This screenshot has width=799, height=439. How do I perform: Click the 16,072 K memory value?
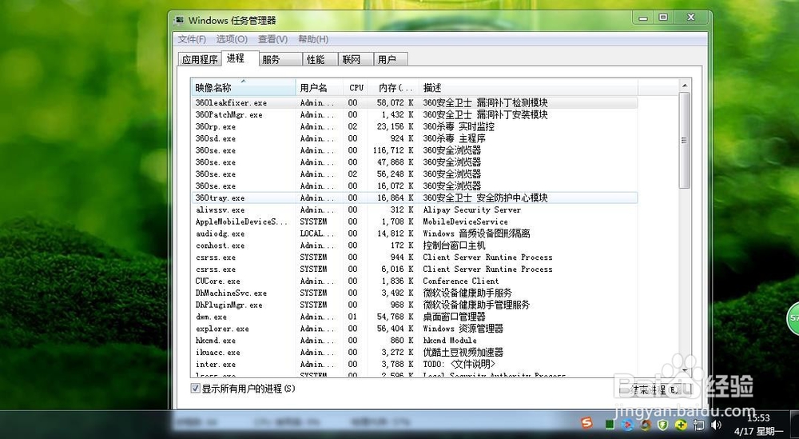point(395,186)
